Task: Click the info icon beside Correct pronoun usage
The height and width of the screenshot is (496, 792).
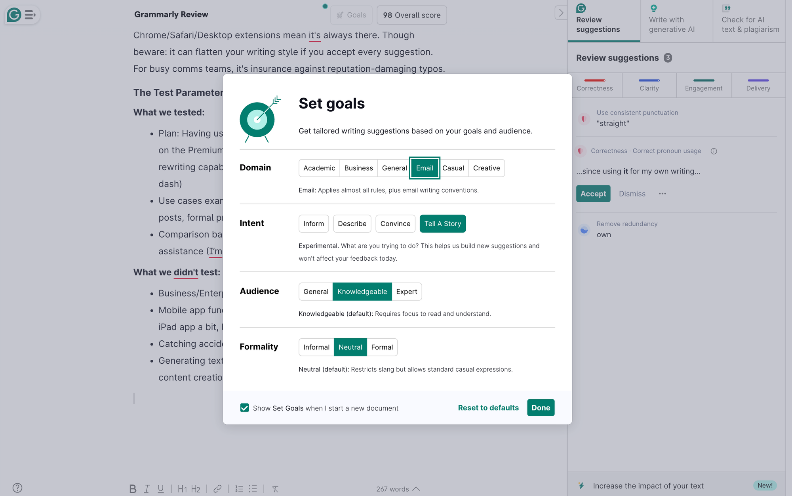Action: pyautogui.click(x=714, y=151)
